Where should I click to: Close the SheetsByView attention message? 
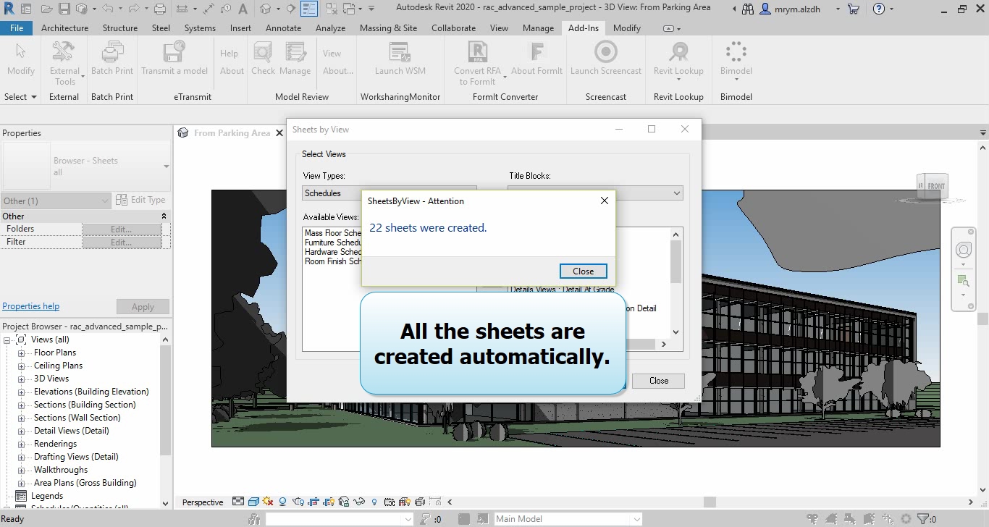point(583,271)
